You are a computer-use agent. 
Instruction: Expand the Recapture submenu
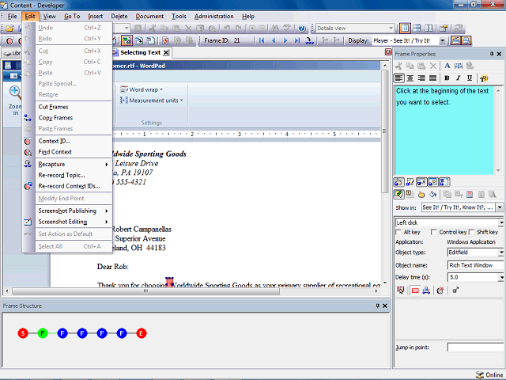pyautogui.click(x=74, y=164)
